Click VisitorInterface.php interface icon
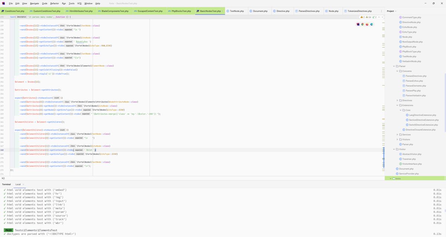Image resolution: width=446 pixels, height=237 pixels. (400, 164)
